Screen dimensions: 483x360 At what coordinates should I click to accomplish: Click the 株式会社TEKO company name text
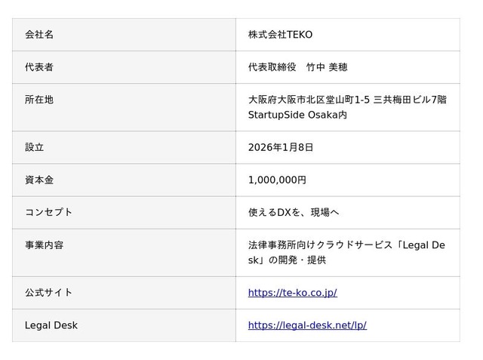coord(280,35)
